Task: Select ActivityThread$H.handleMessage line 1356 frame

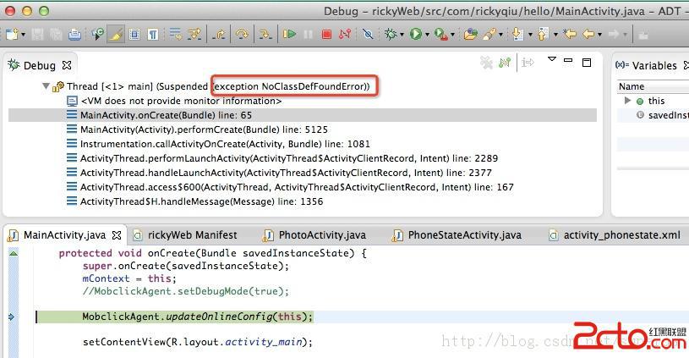Action: [303, 201]
